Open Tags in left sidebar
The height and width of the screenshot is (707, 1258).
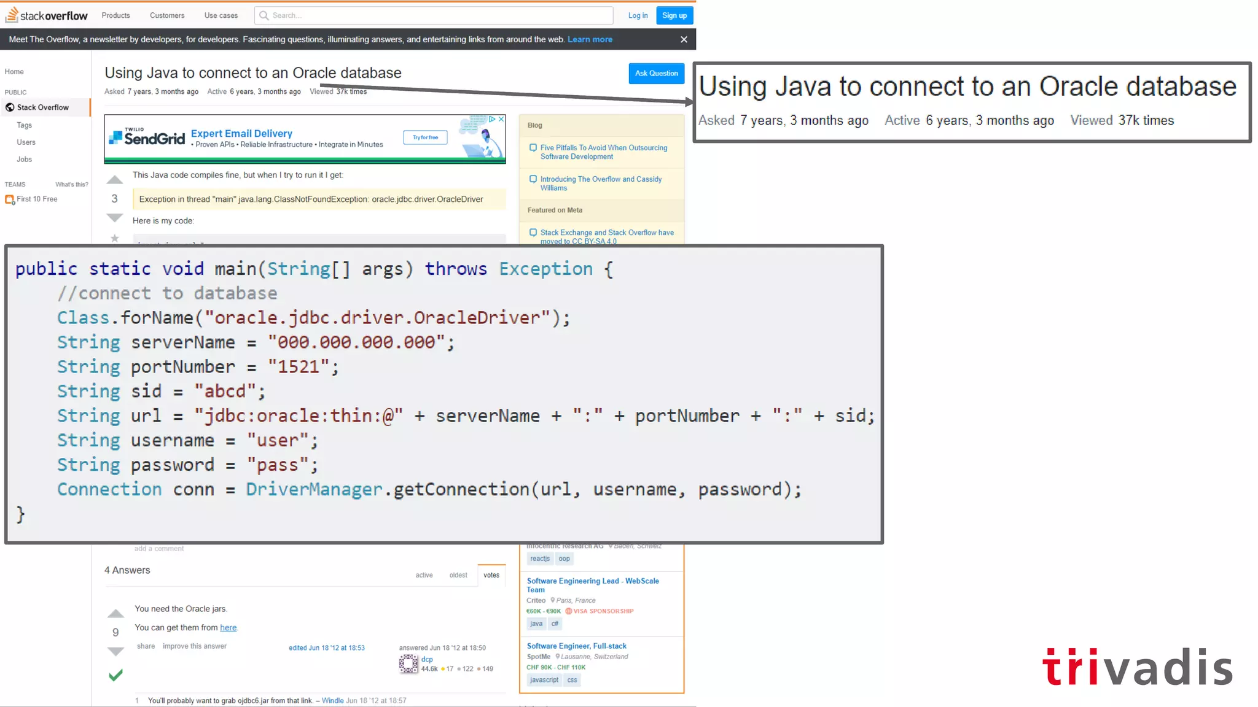25,125
